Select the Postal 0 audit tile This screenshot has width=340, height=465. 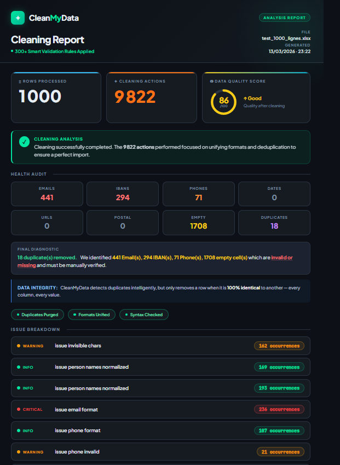point(123,223)
